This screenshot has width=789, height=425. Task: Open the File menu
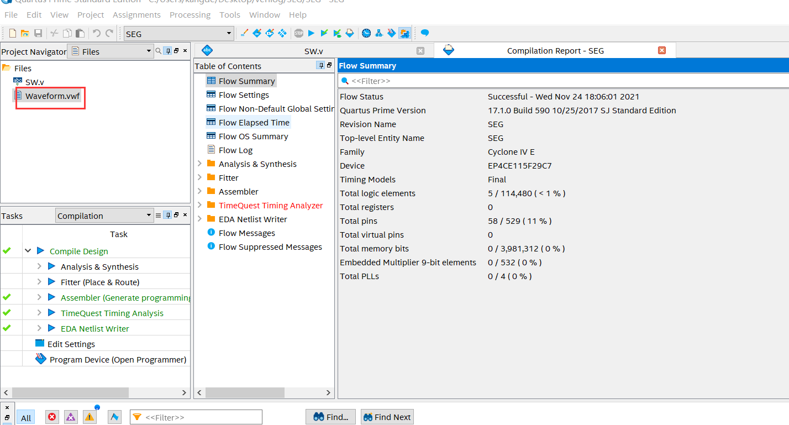pyautogui.click(x=11, y=15)
